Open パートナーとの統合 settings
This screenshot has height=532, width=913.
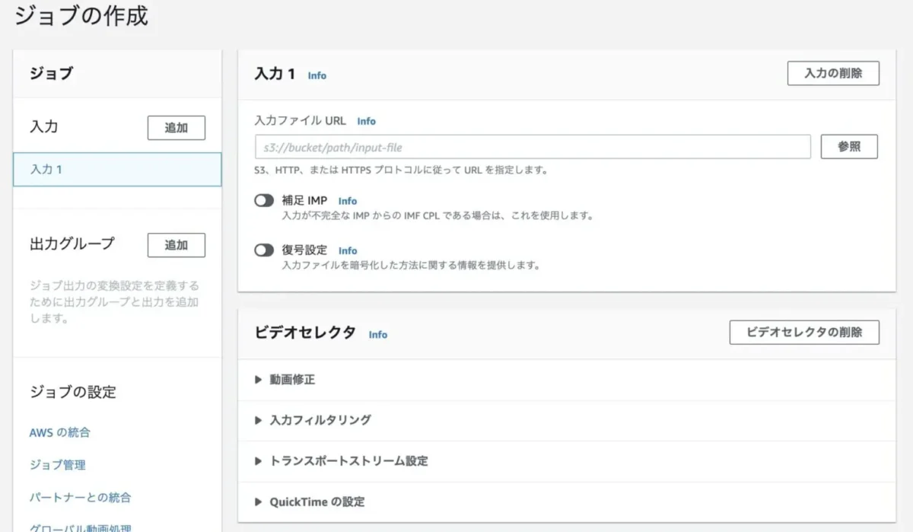[x=80, y=497]
